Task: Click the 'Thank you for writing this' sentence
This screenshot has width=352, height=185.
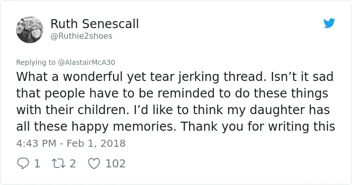Action: coord(257,127)
